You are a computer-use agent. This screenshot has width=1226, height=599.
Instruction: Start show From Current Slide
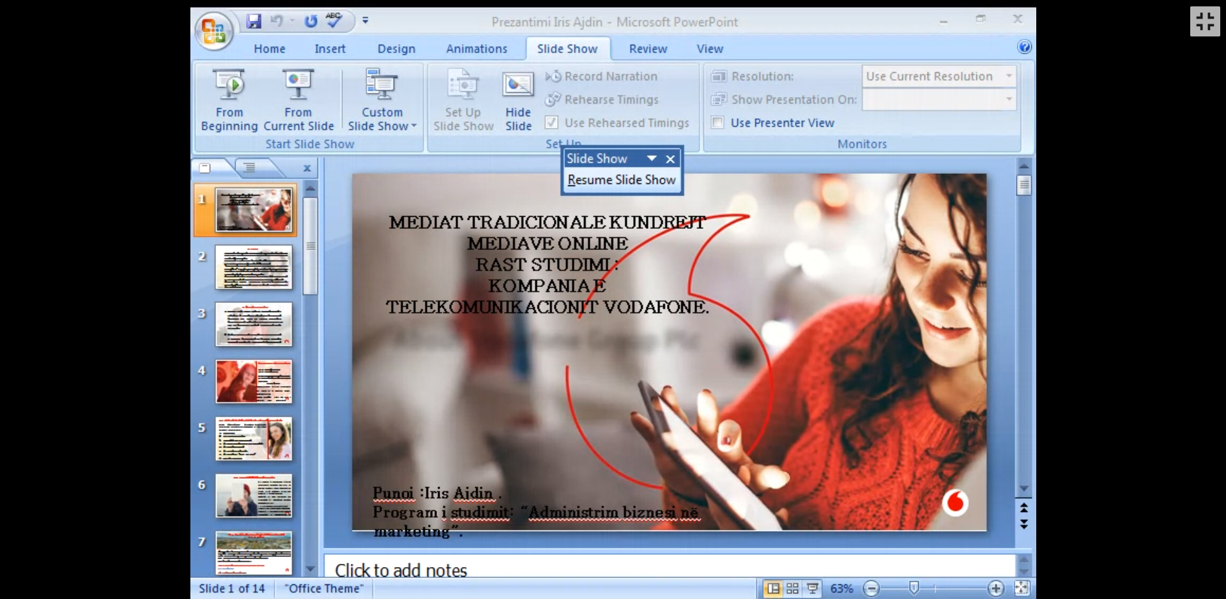298,100
